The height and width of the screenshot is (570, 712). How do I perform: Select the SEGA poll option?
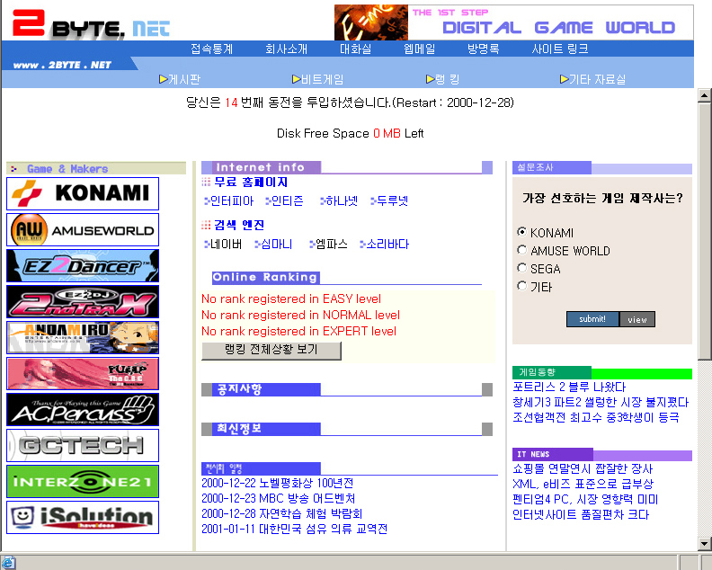(x=521, y=268)
